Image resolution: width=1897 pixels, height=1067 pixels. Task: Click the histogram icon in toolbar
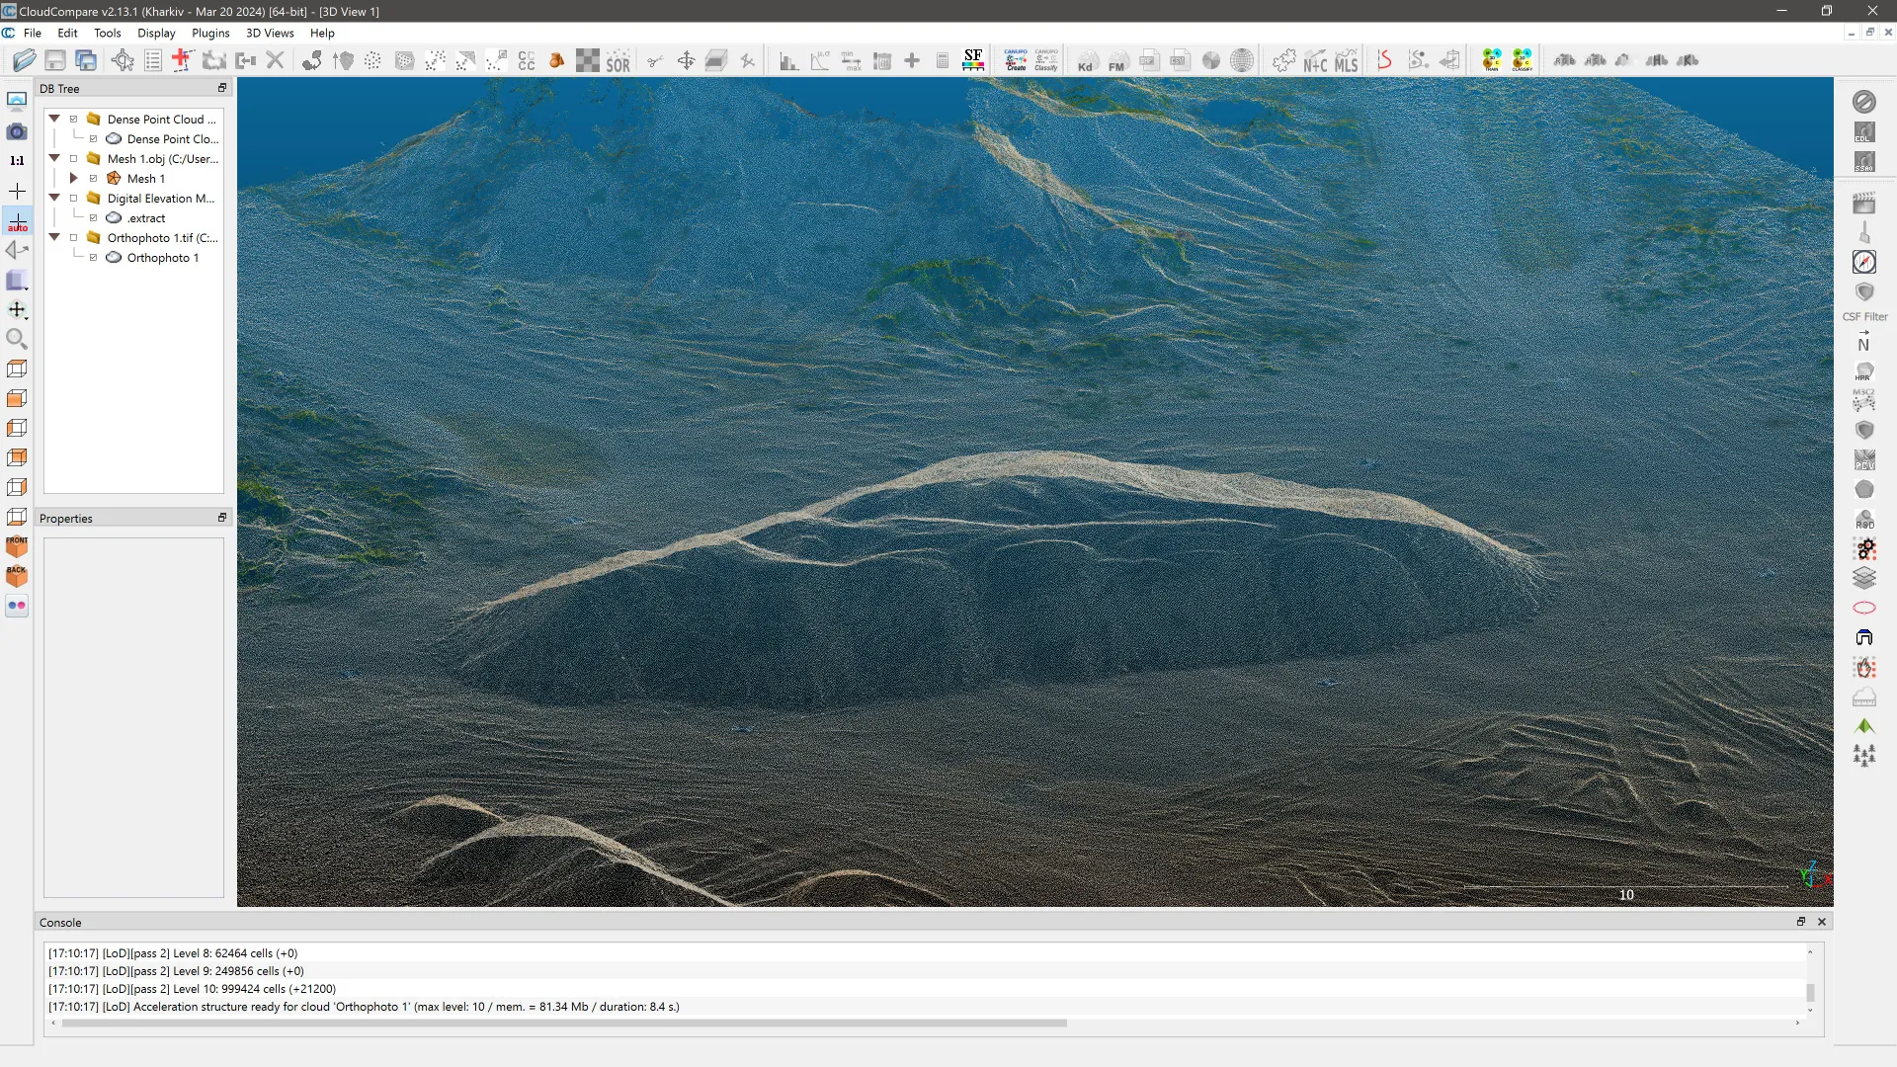click(788, 60)
